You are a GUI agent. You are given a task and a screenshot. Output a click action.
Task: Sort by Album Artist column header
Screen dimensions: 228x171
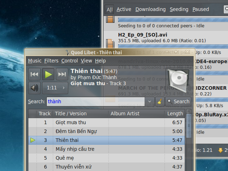point(137,114)
